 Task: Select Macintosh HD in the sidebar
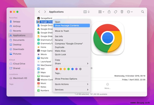21,78
